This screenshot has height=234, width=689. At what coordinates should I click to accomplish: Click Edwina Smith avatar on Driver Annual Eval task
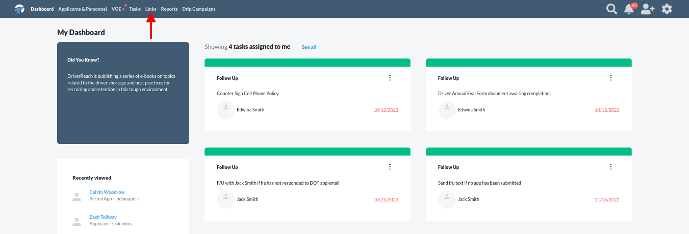pyautogui.click(x=447, y=110)
